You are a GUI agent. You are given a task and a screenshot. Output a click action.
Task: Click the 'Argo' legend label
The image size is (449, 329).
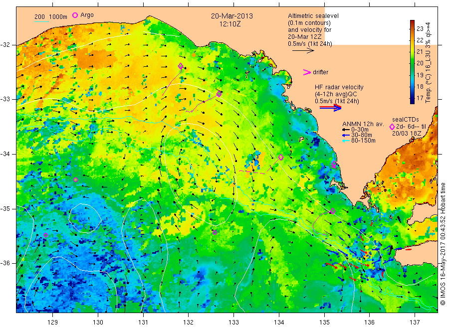click(x=87, y=15)
